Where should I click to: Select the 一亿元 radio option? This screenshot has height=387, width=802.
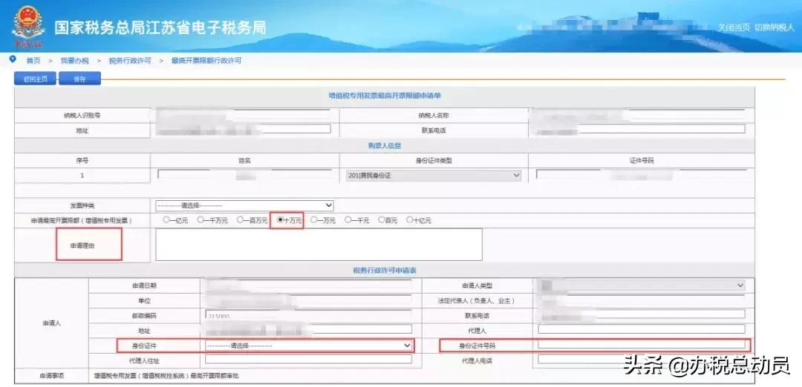pyautogui.click(x=166, y=220)
